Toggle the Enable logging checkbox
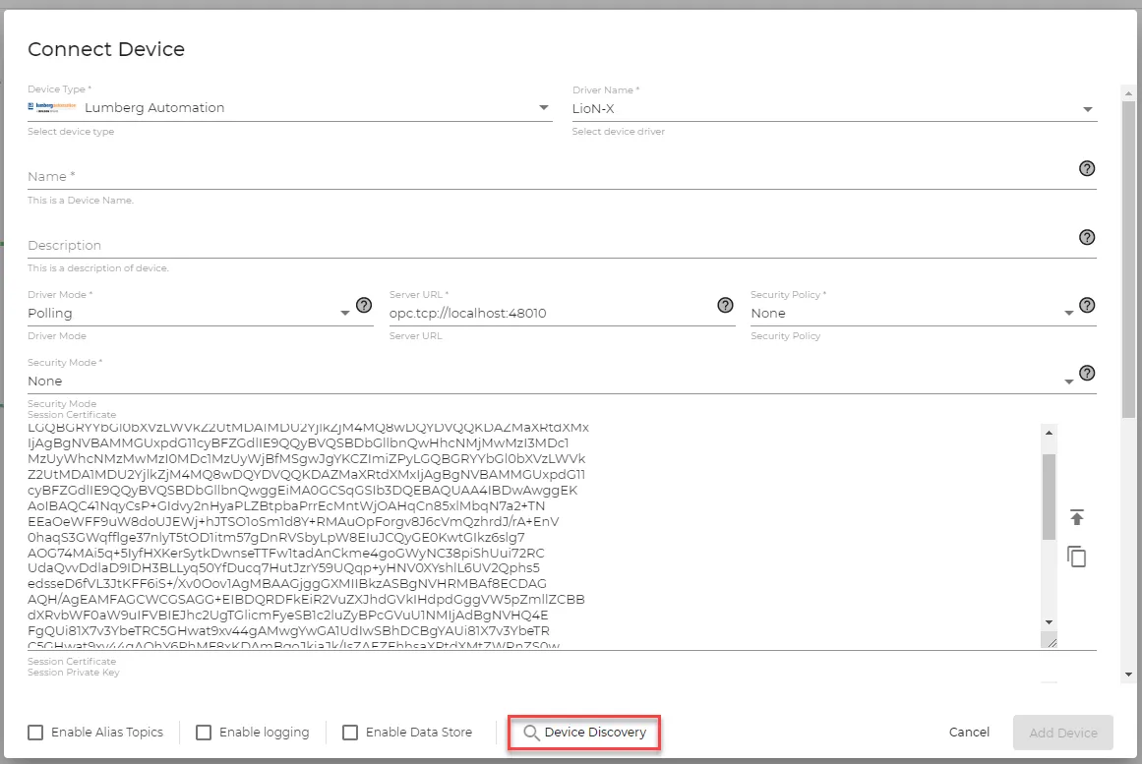Image resolution: width=1142 pixels, height=764 pixels. (x=204, y=732)
